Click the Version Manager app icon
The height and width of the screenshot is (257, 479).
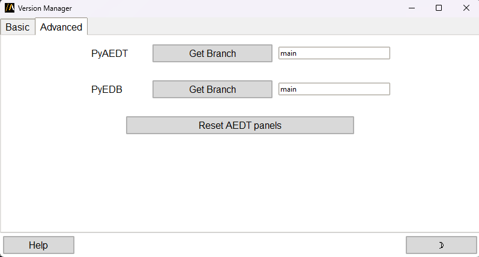pyautogui.click(x=10, y=8)
